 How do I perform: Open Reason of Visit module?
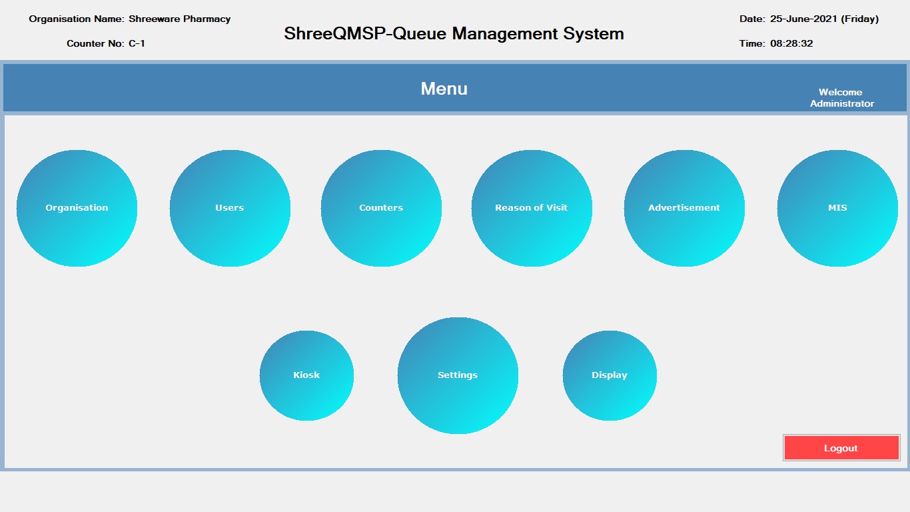pyautogui.click(x=532, y=208)
